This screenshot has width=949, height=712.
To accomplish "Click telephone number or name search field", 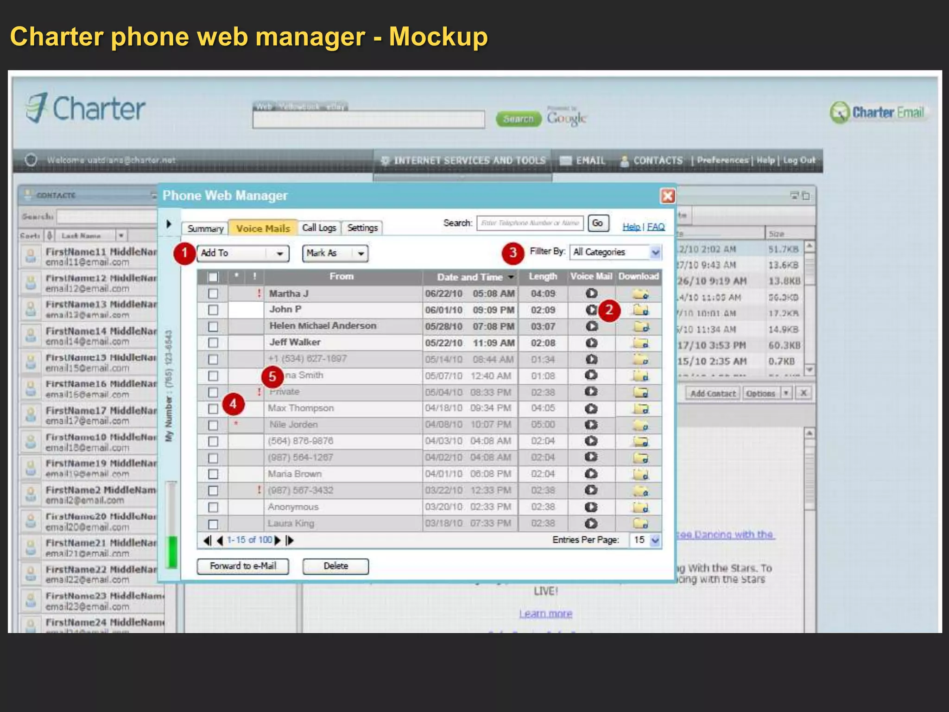I will pyautogui.click(x=530, y=223).
